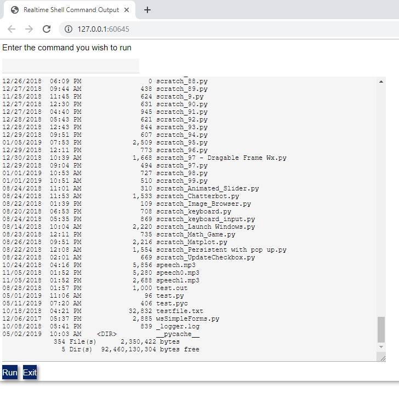Screen dimensions: 399x394
Task: Click the _logger.log filename
Action: point(178,326)
